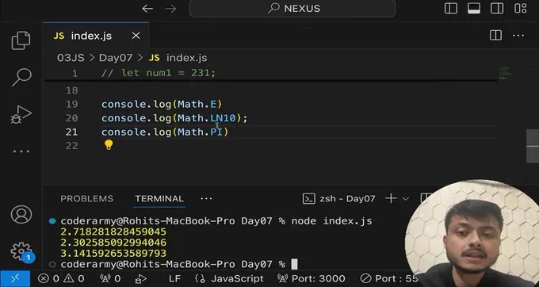Split the editor to the right
The image size is (539, 287).
click(495, 36)
